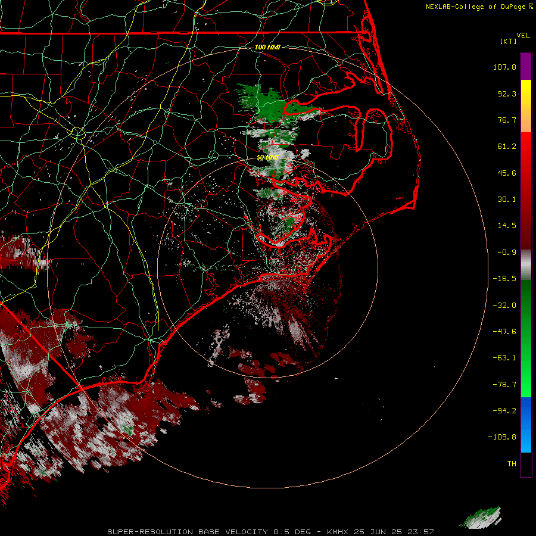Pick the gray segment of the velocity color bar
This screenshot has width=536, height=536.
tap(526, 265)
